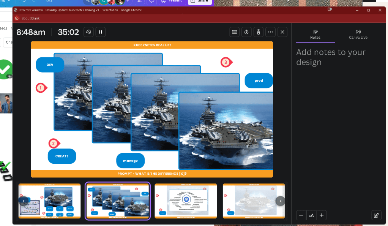Click the DEV button on the slide
This screenshot has width=388, height=226.
(x=50, y=65)
